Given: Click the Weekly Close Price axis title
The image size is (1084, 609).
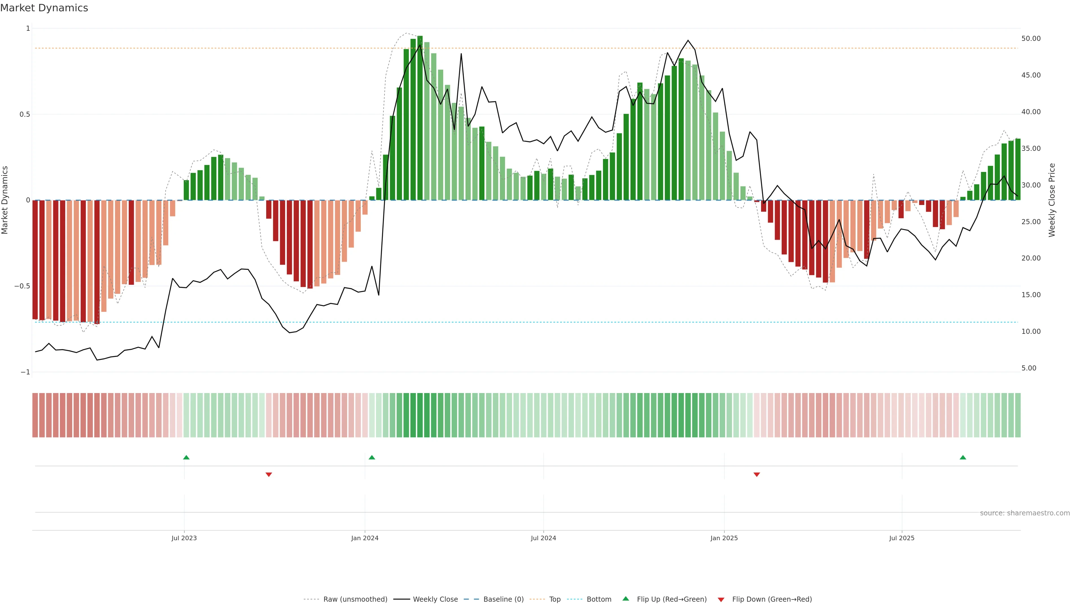Looking at the screenshot, I should click(x=1052, y=200).
